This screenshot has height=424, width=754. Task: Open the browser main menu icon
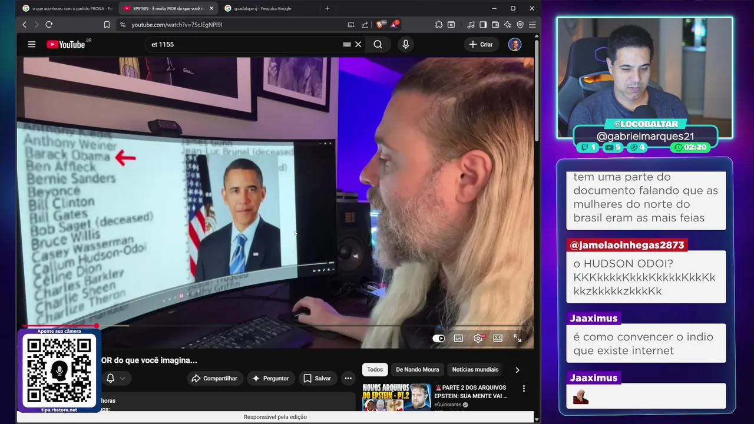[x=532, y=25]
